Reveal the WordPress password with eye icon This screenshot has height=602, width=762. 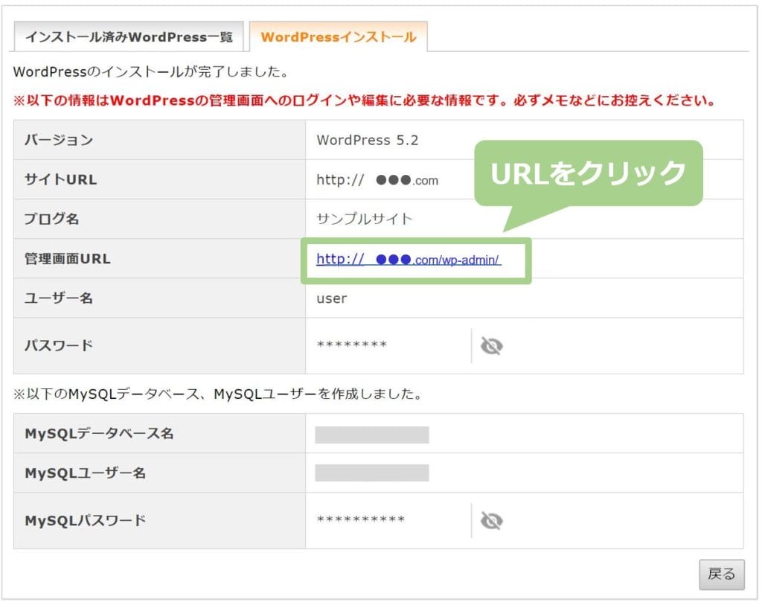point(491,346)
